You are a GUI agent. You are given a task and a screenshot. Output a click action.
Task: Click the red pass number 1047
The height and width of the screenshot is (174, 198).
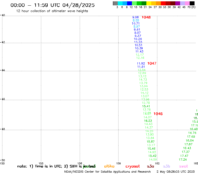[152, 63]
